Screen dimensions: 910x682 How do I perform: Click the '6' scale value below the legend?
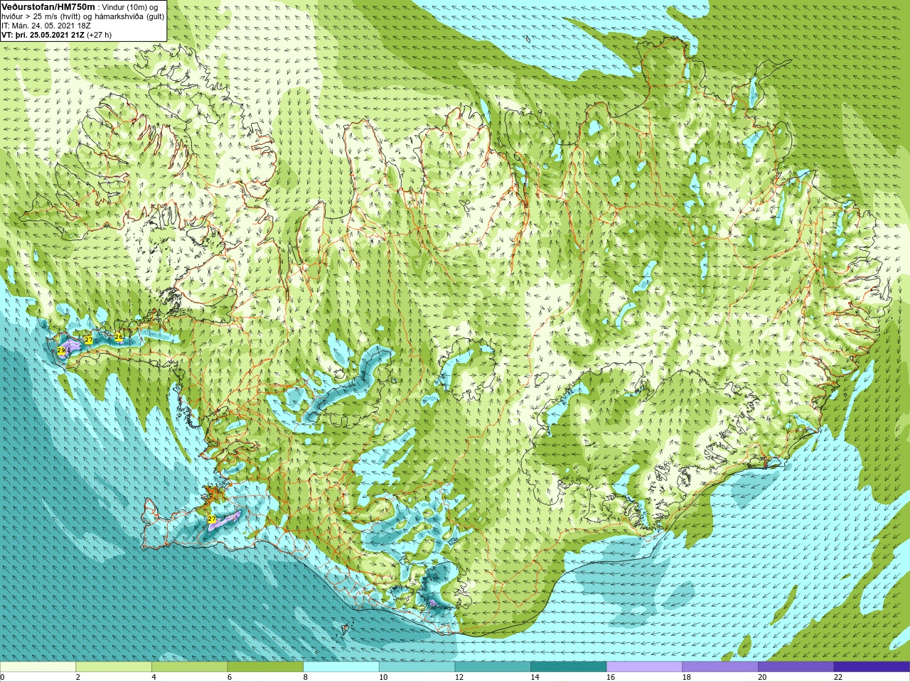[x=230, y=677]
